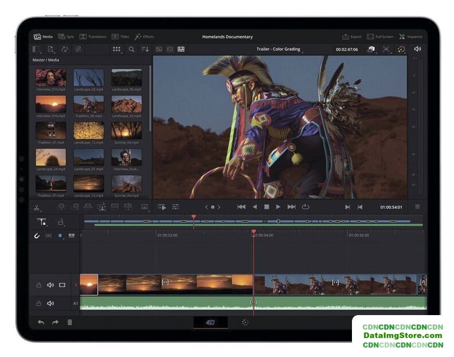Screen dimensions: 454x357
Task: Expand the Trailer - Color Grading timeline selector
Action: click(x=278, y=49)
